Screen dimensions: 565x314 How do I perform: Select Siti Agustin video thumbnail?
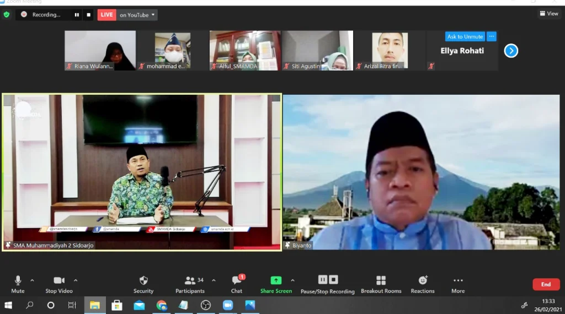pyautogui.click(x=317, y=50)
